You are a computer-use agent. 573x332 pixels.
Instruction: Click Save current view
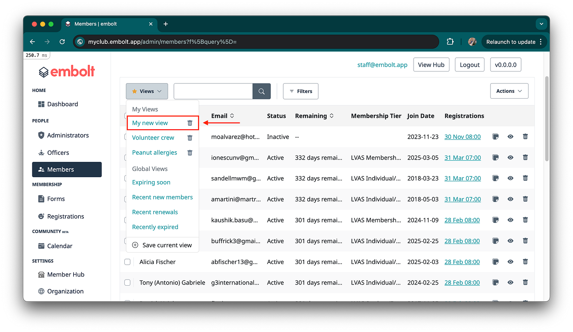pos(162,245)
